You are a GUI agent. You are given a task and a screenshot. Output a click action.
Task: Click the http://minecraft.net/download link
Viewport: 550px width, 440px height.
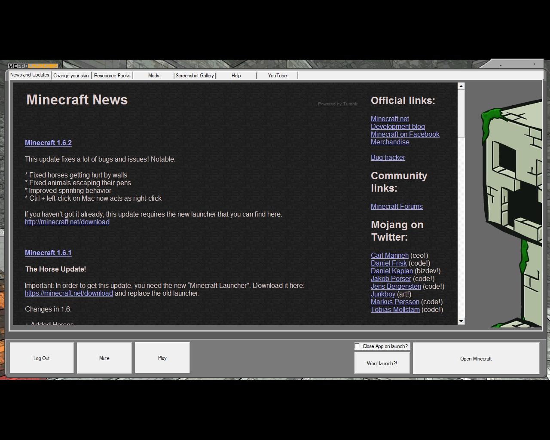67,222
